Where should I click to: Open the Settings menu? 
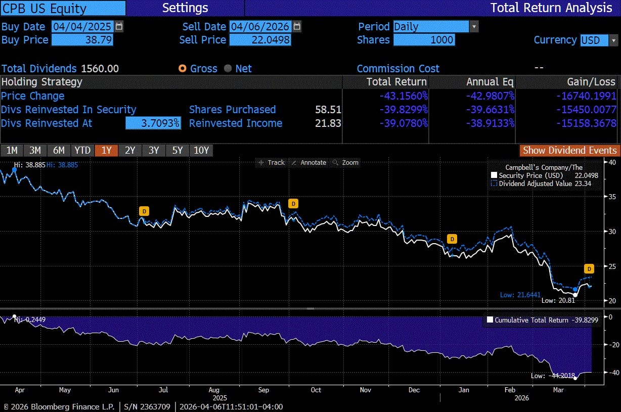click(185, 8)
